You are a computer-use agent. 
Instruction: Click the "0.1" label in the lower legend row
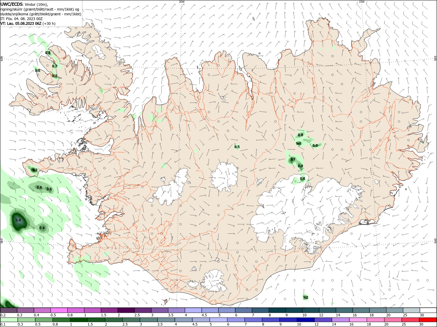(x=3, y=324)
